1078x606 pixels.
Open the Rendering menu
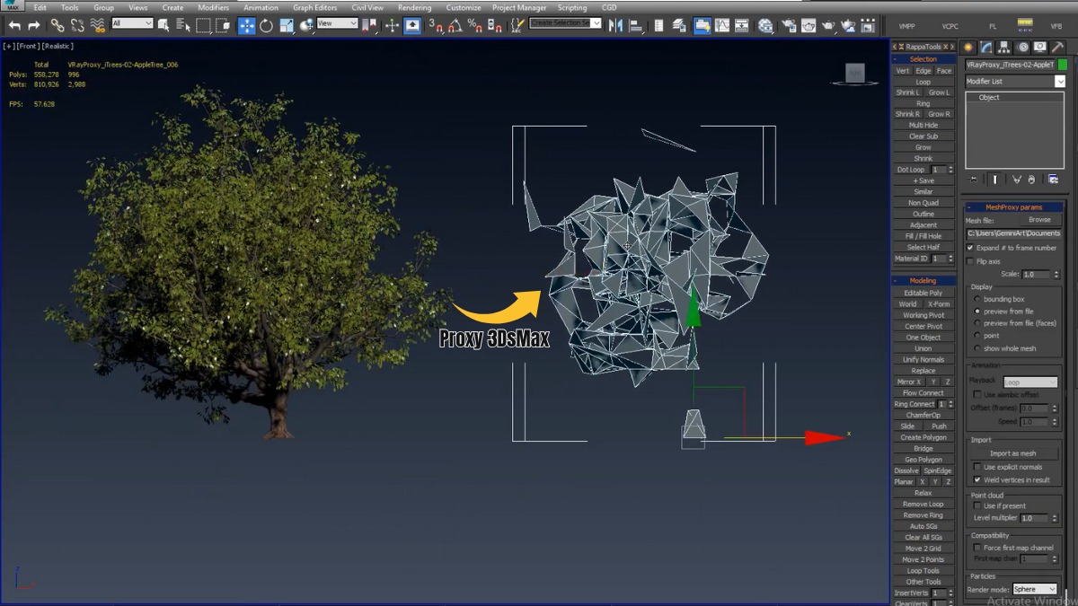(x=414, y=7)
